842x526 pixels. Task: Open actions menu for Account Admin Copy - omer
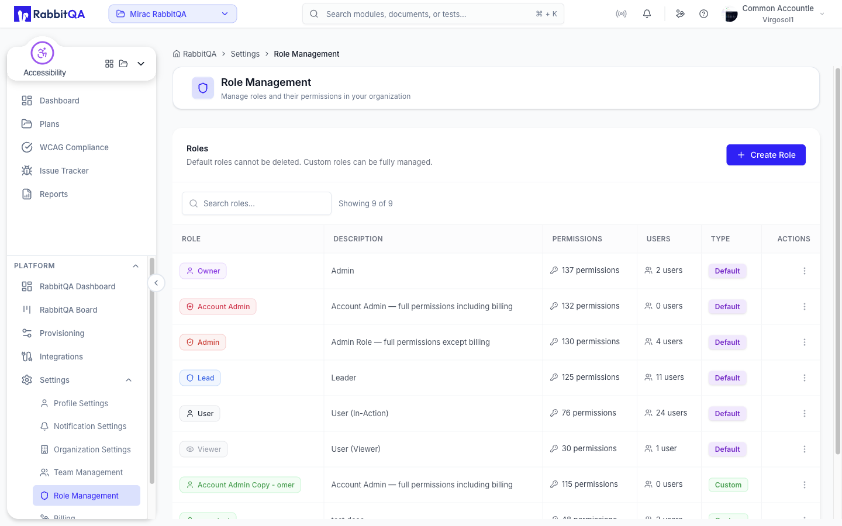pos(805,485)
